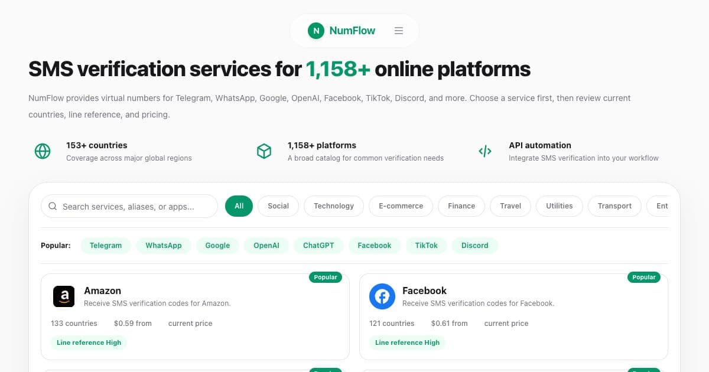The width and height of the screenshot is (709, 372).
Task: Open the hamburger menu icon
Action: [x=399, y=31]
